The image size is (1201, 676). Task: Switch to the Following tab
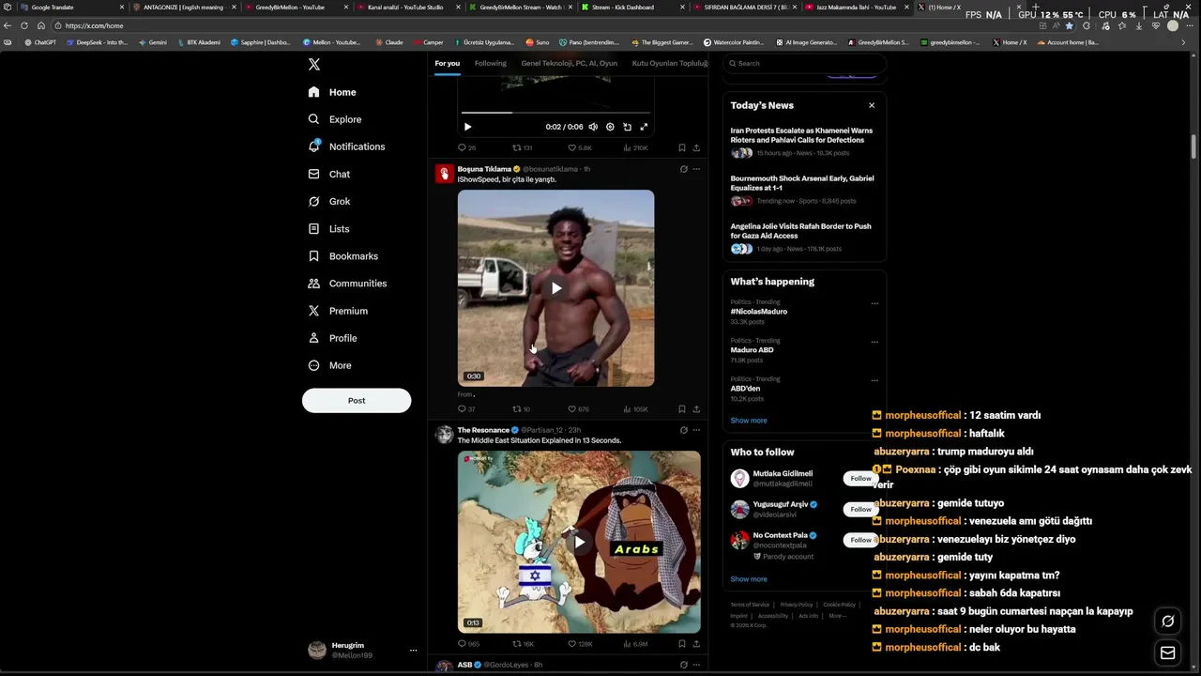point(490,63)
